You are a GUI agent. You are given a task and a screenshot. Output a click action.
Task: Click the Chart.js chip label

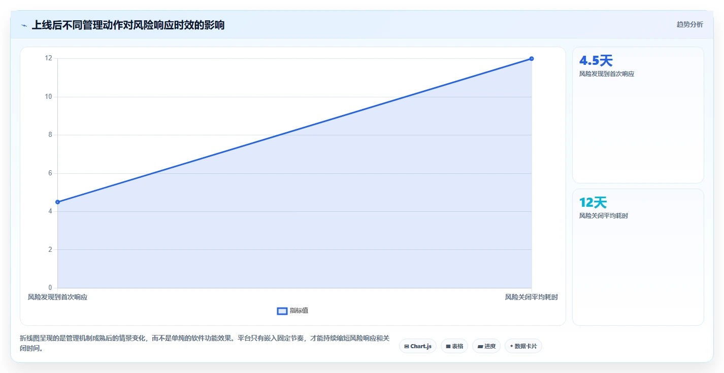(x=421, y=347)
